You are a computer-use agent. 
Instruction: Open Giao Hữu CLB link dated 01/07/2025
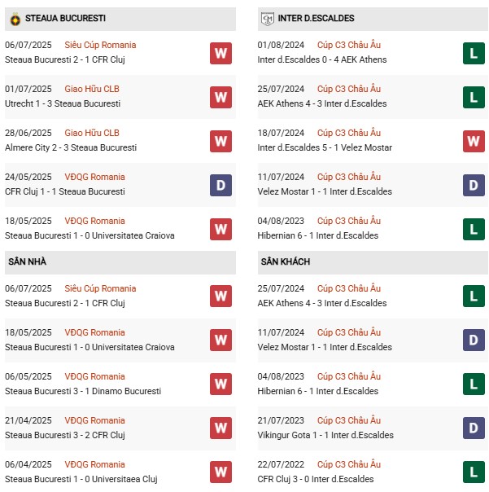pyautogui.click(x=92, y=89)
